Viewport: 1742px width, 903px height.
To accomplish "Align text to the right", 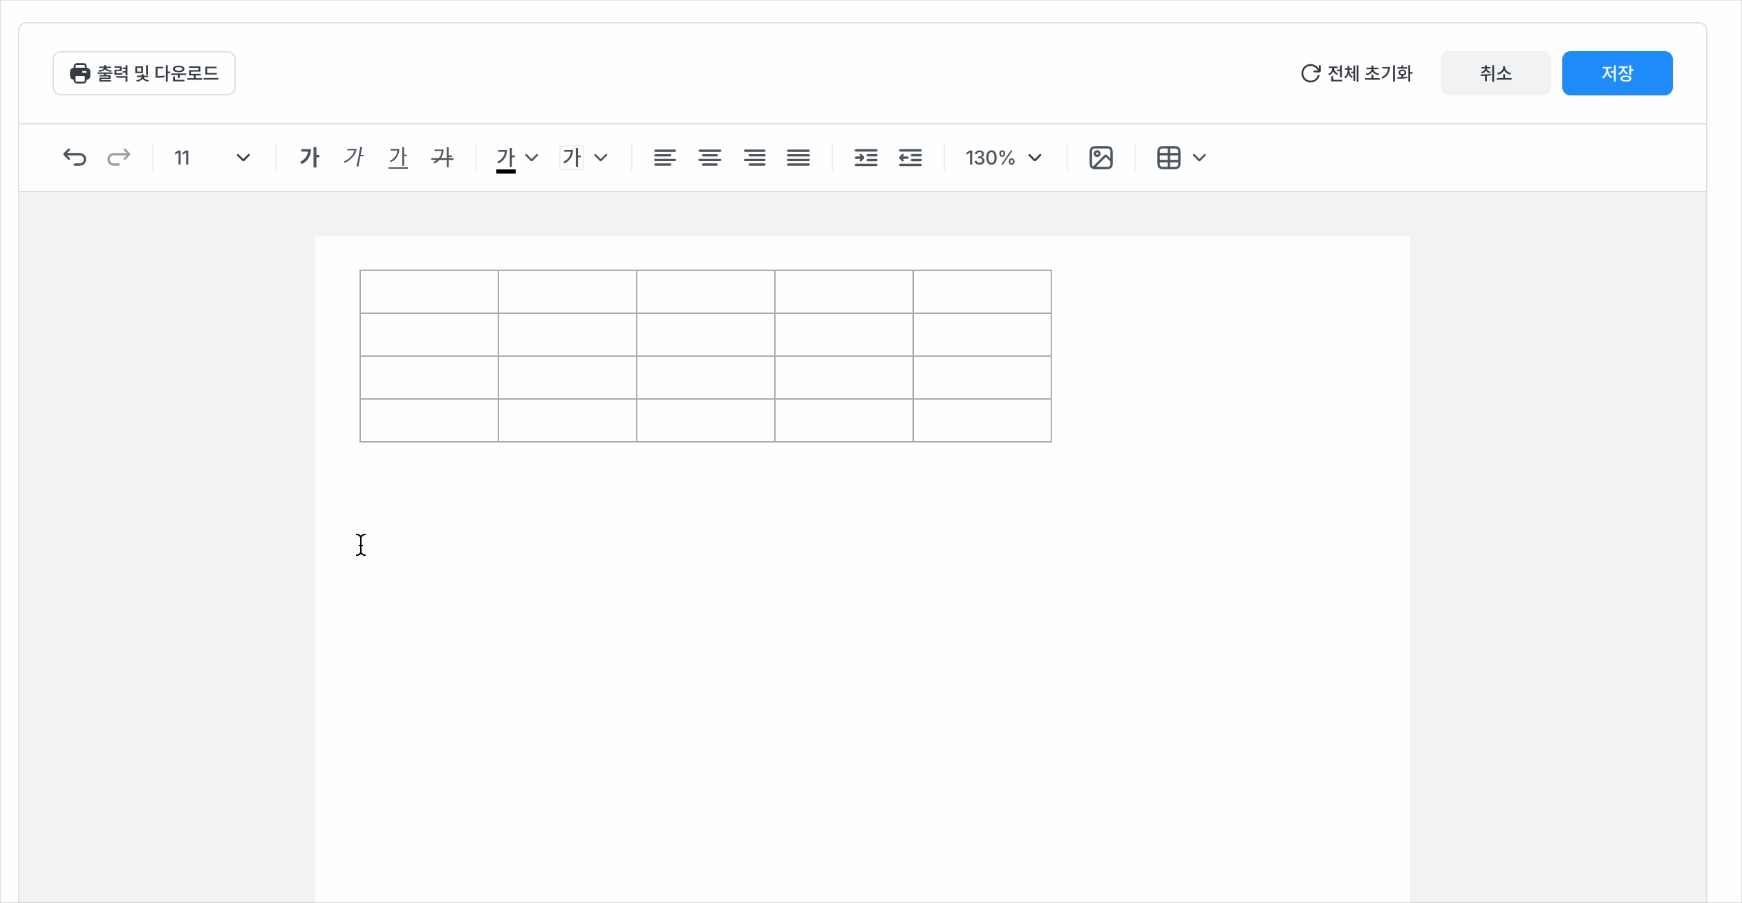I will [x=754, y=158].
